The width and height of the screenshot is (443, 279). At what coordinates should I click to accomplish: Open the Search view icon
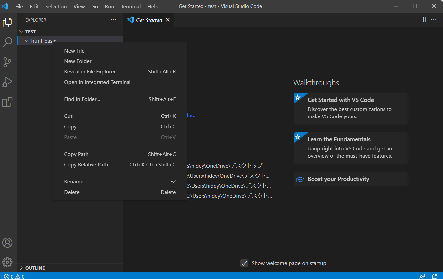[x=7, y=42]
